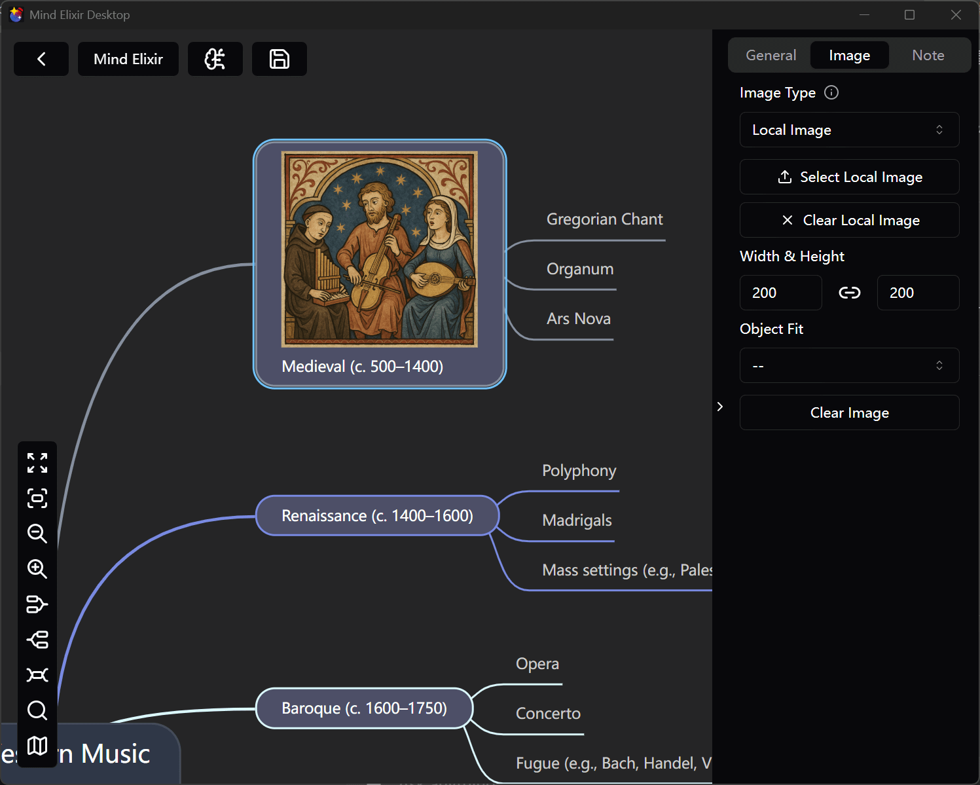Click the back arrow button
This screenshot has width=980, height=785.
click(x=41, y=59)
